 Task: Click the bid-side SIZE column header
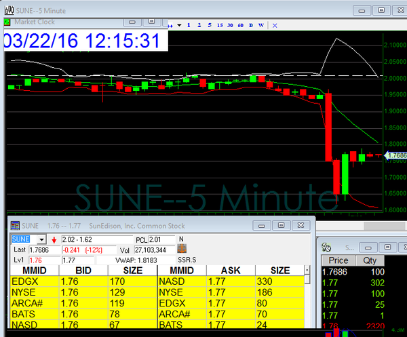point(133,271)
